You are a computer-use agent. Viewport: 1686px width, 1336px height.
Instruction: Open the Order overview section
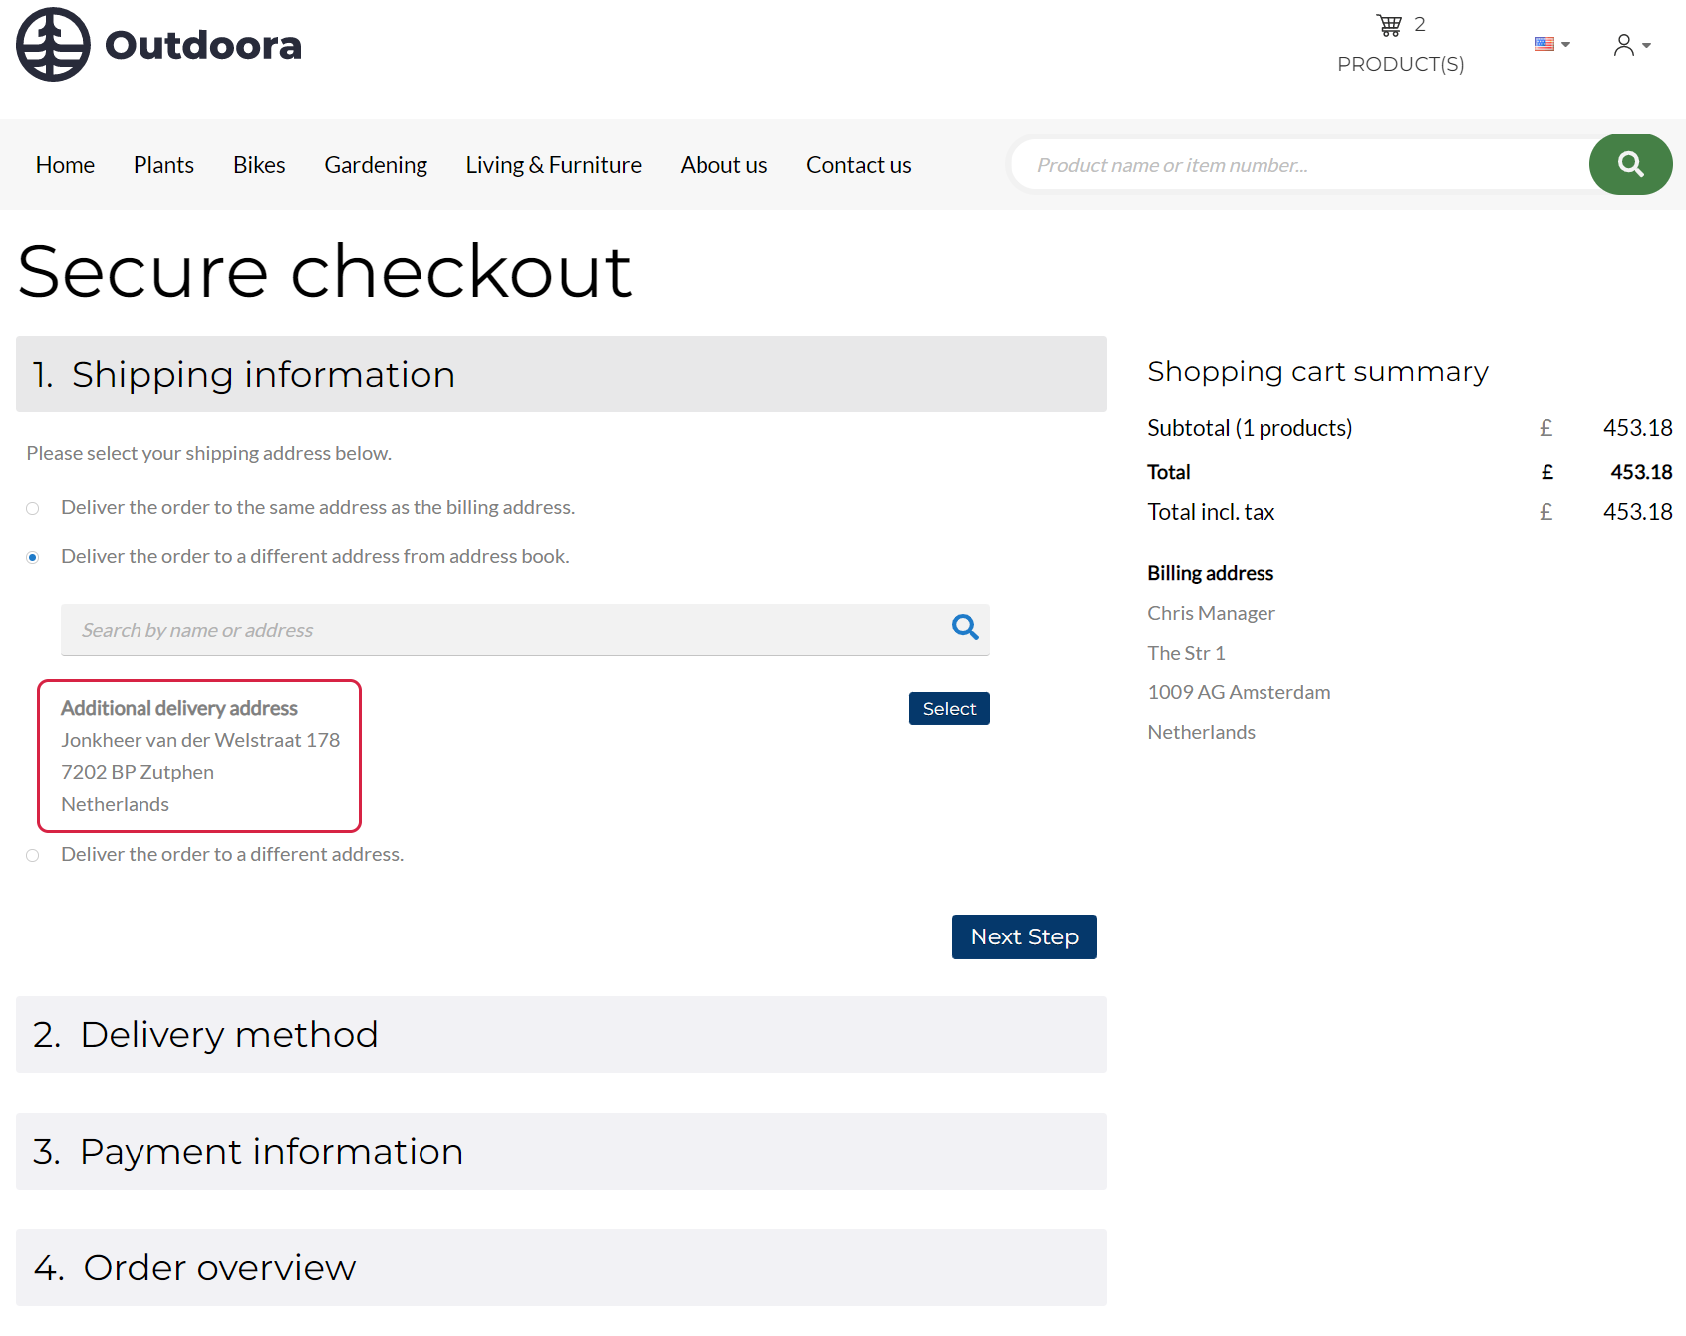click(561, 1268)
